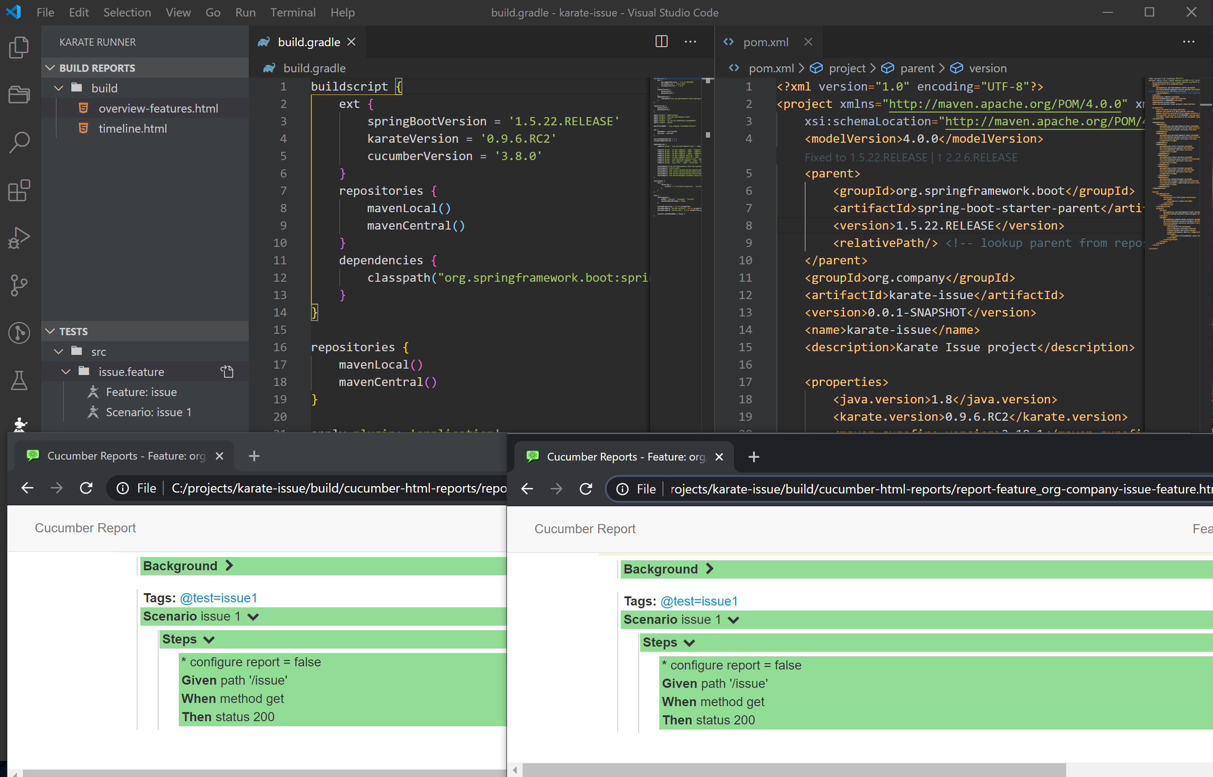Screen dimensions: 1213x777
Task: Open the Source Control panel icon
Action: click(x=19, y=285)
